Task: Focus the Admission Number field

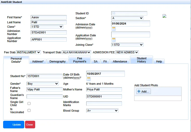Action: (49, 32)
